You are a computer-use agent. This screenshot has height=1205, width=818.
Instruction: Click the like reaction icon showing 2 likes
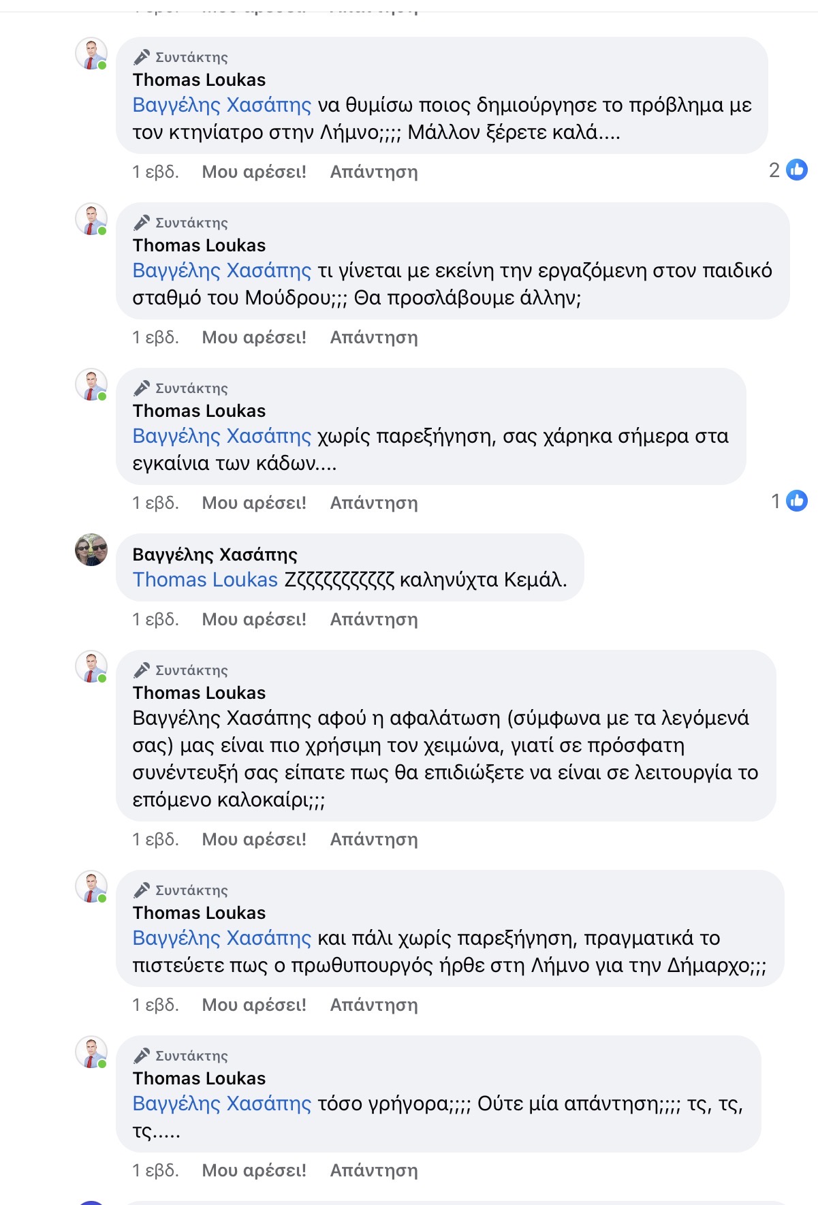(x=796, y=170)
